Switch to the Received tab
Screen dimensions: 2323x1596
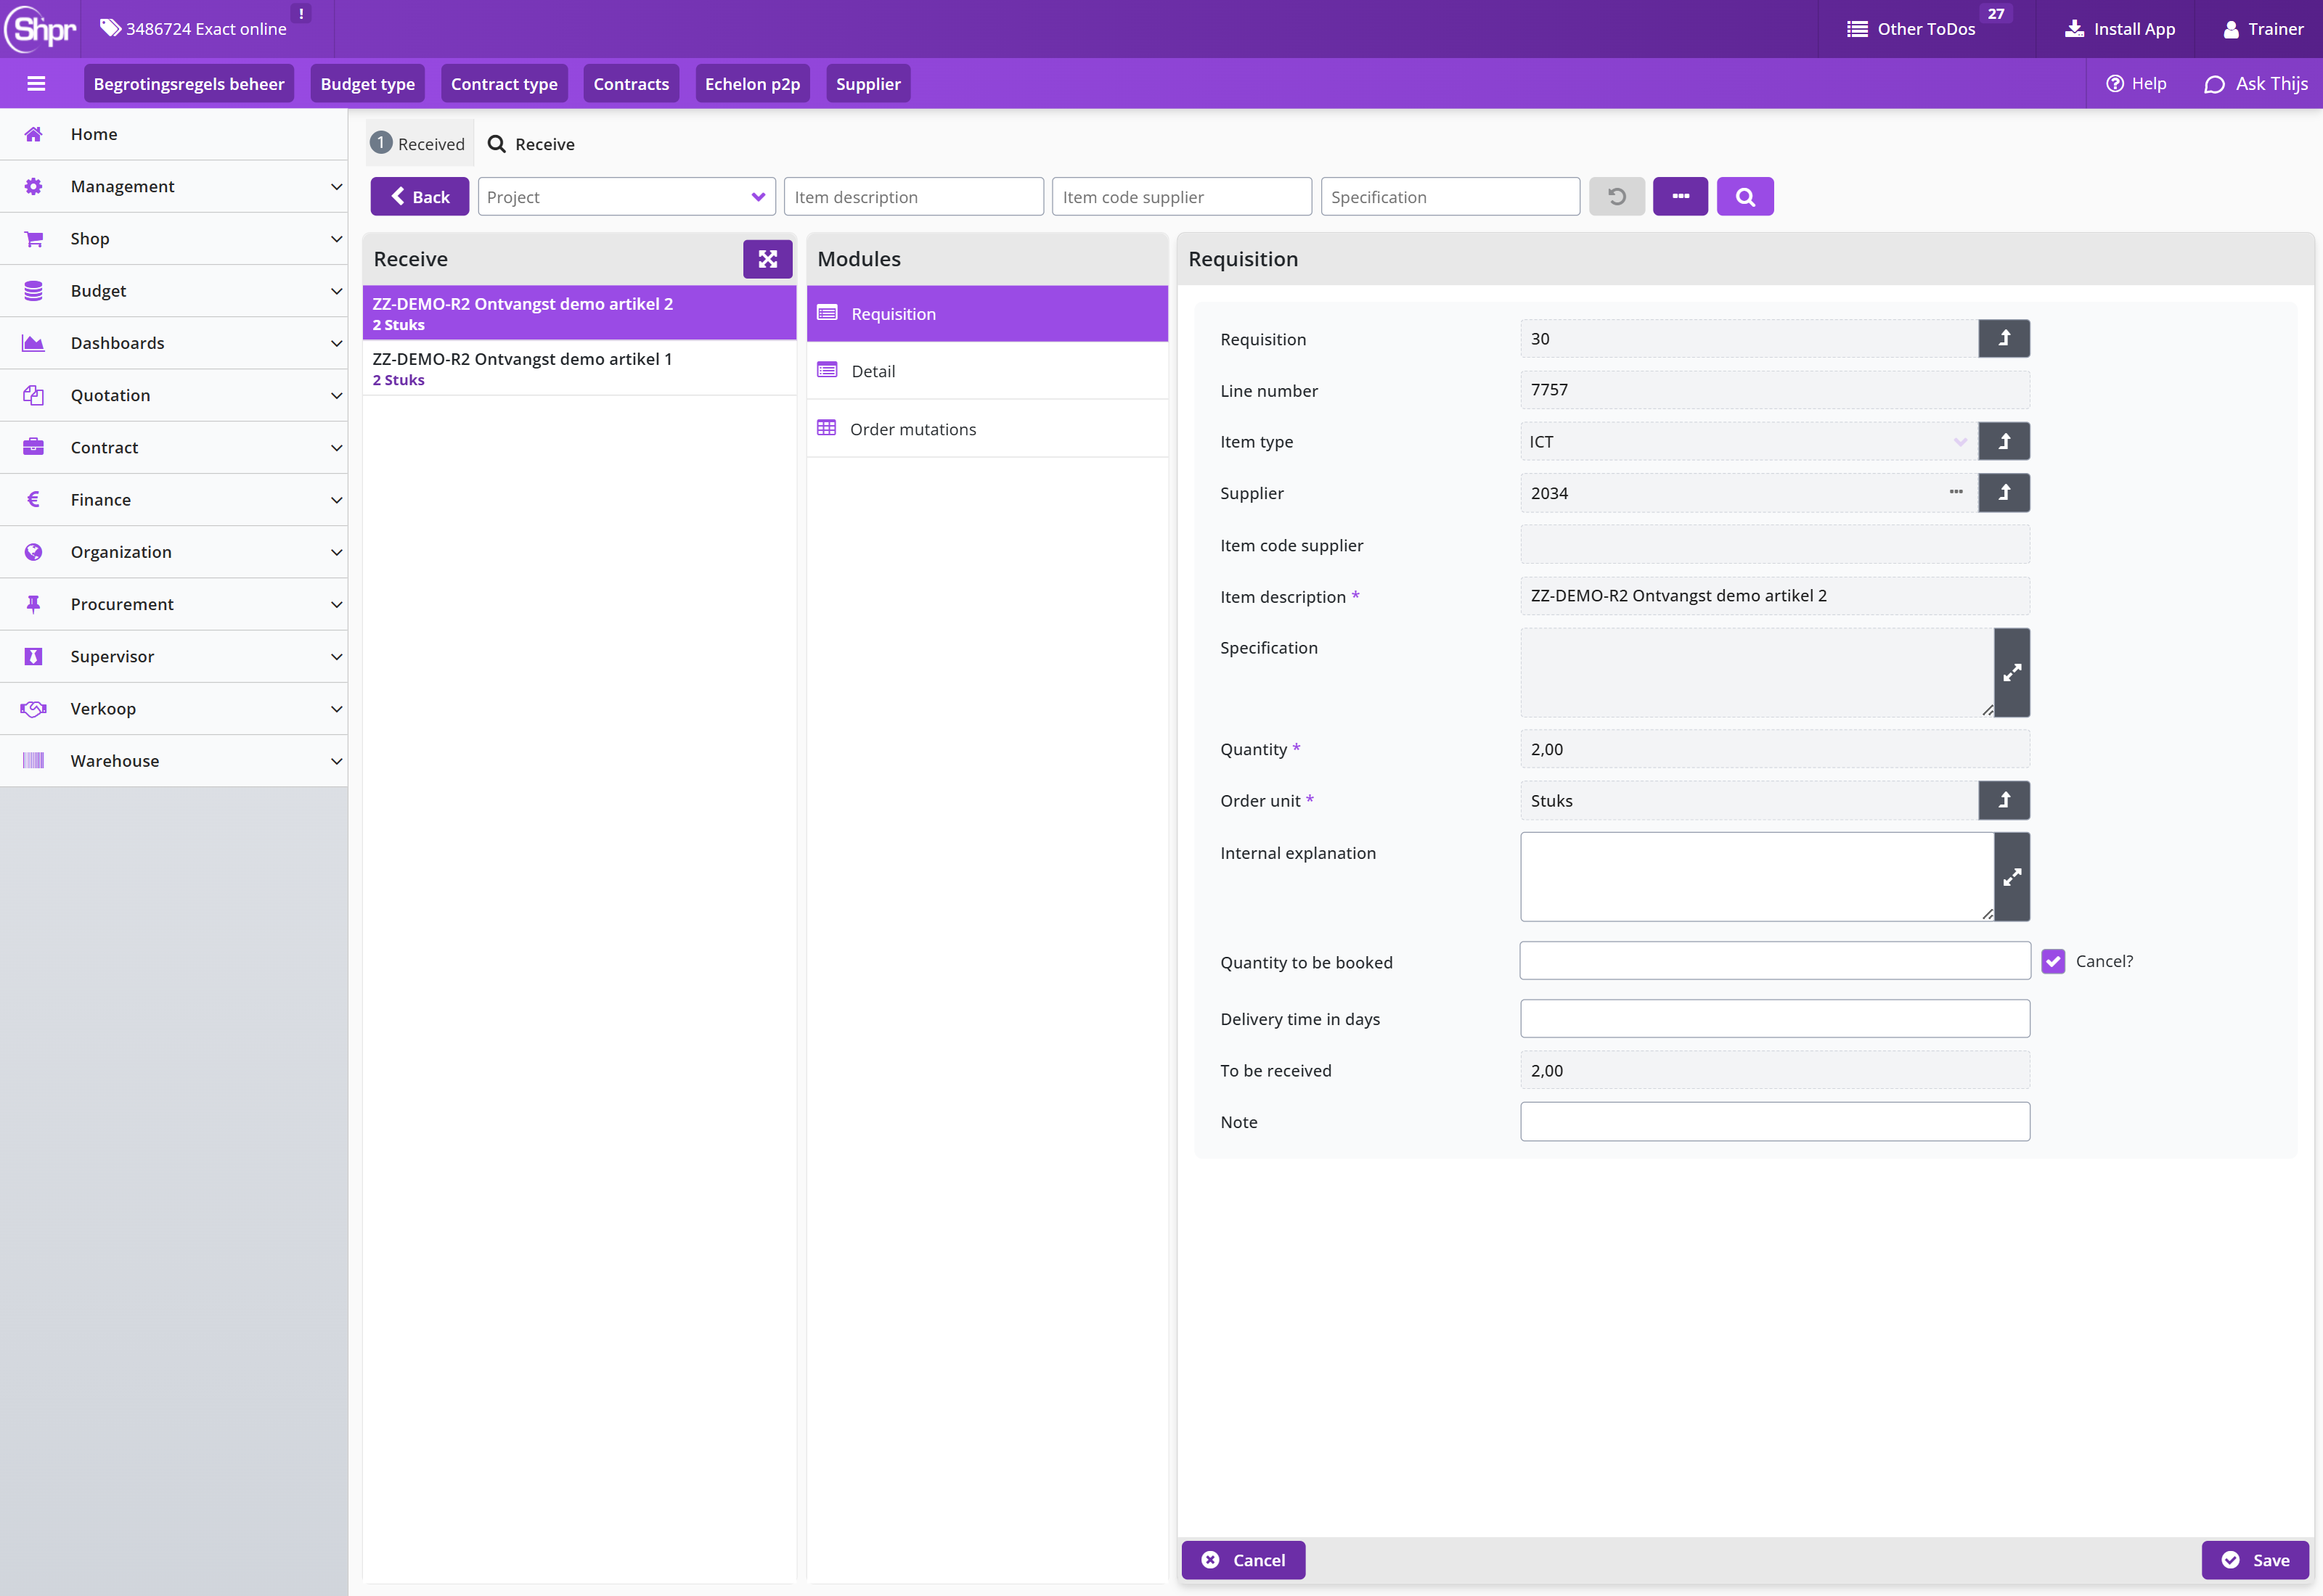[x=418, y=144]
